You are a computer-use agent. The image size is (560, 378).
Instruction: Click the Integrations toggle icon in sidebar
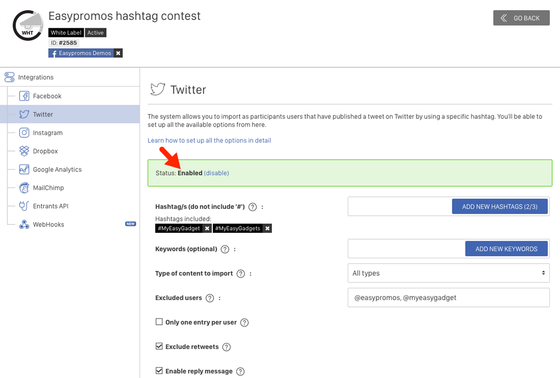pos(9,77)
